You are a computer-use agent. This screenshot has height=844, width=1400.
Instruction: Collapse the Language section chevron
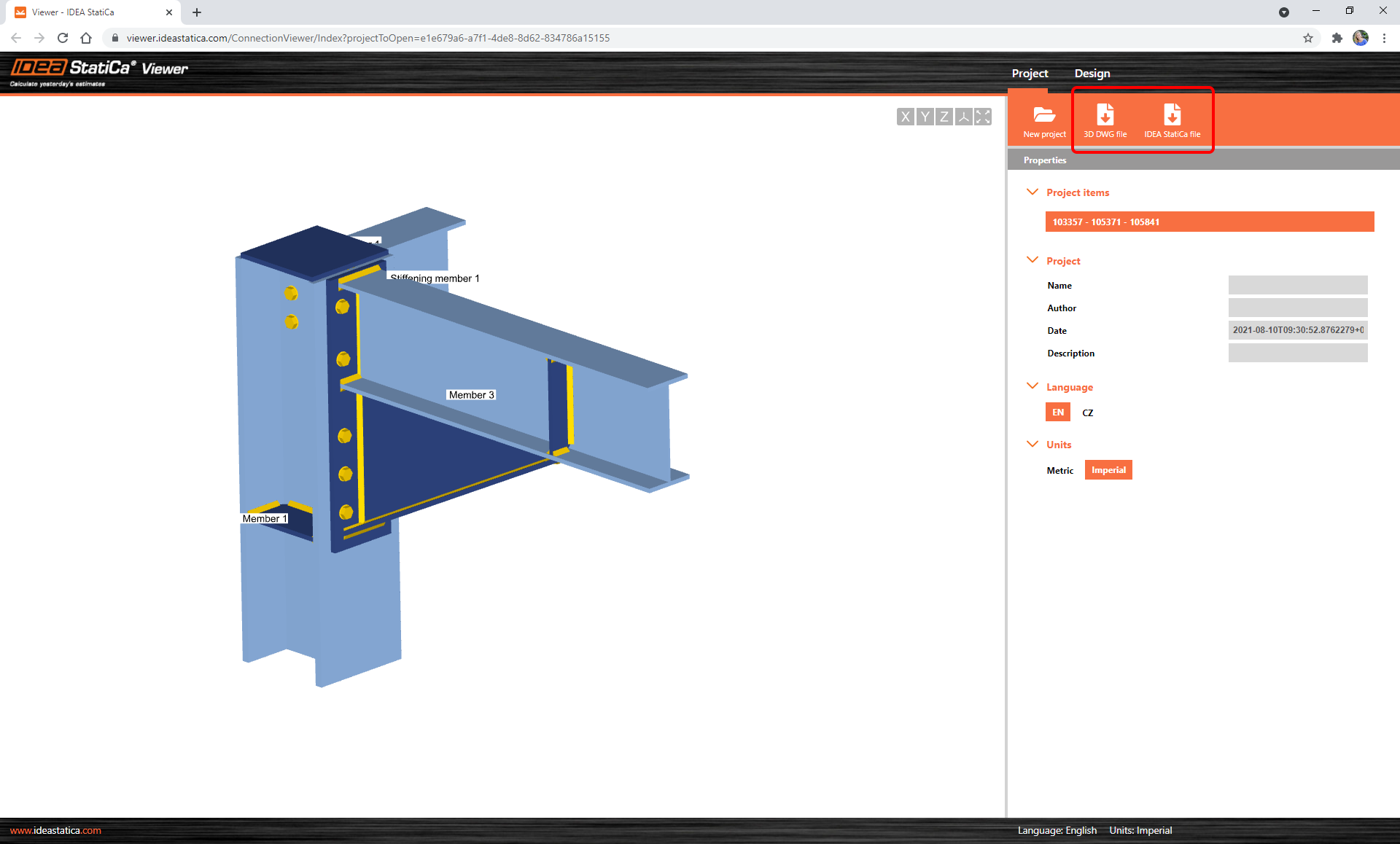(1032, 386)
